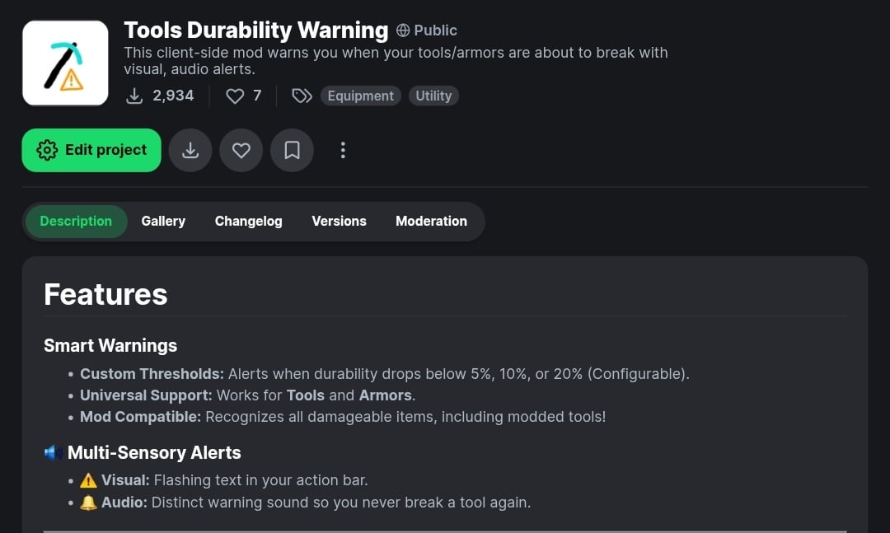Click the tags icon beside Equipment
The image size is (890, 533).
click(302, 96)
